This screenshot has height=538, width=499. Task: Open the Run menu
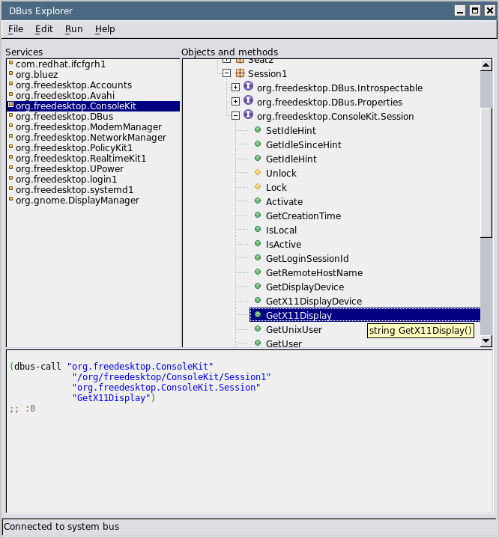[x=74, y=29]
